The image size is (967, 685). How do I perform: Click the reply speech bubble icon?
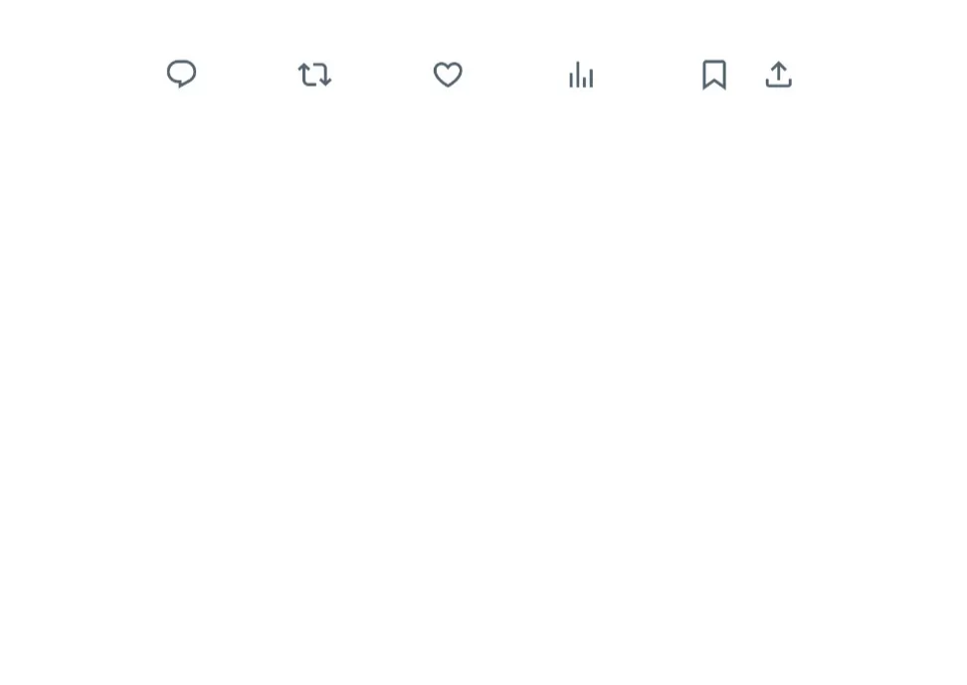[181, 75]
